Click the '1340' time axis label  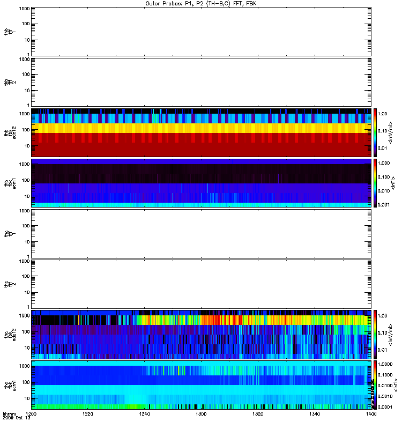[315, 414]
